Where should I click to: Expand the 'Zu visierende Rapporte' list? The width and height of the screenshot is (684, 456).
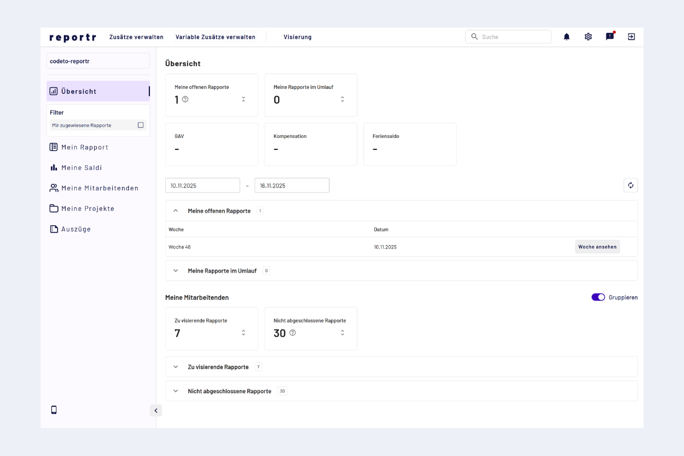point(176,367)
